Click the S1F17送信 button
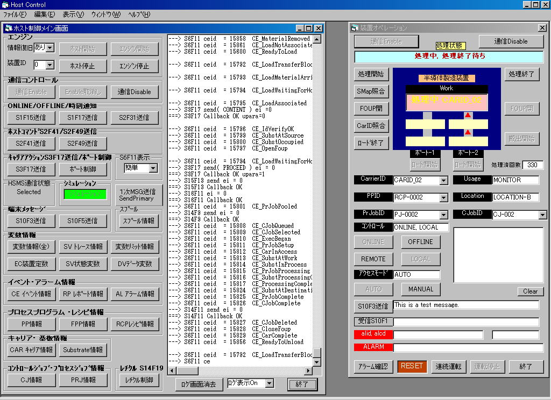The image size is (551, 400). click(x=82, y=118)
